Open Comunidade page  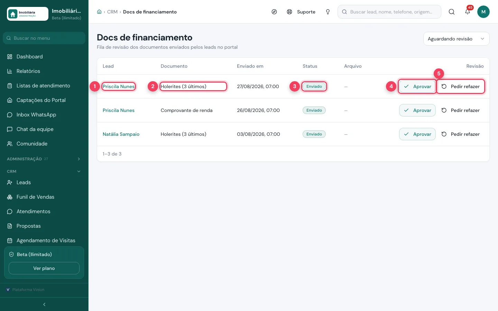pyautogui.click(x=44, y=144)
